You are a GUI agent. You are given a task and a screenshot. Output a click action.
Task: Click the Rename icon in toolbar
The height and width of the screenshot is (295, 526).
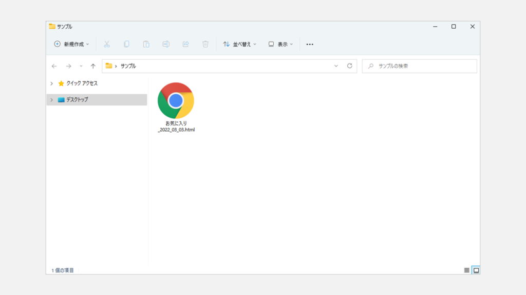[166, 45]
